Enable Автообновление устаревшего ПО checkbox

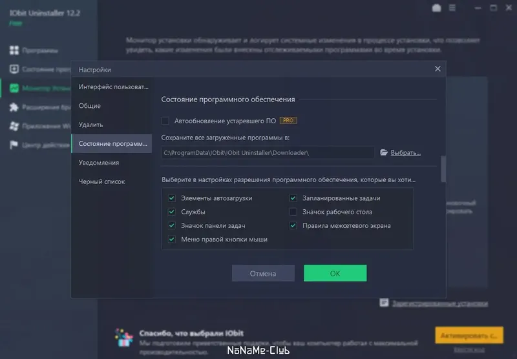(165, 121)
